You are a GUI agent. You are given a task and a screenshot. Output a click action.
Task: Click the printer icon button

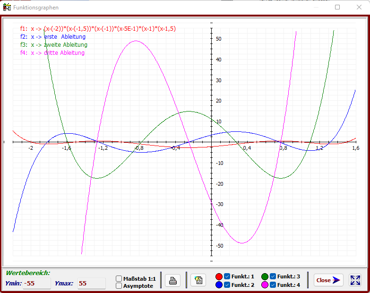[172, 280]
